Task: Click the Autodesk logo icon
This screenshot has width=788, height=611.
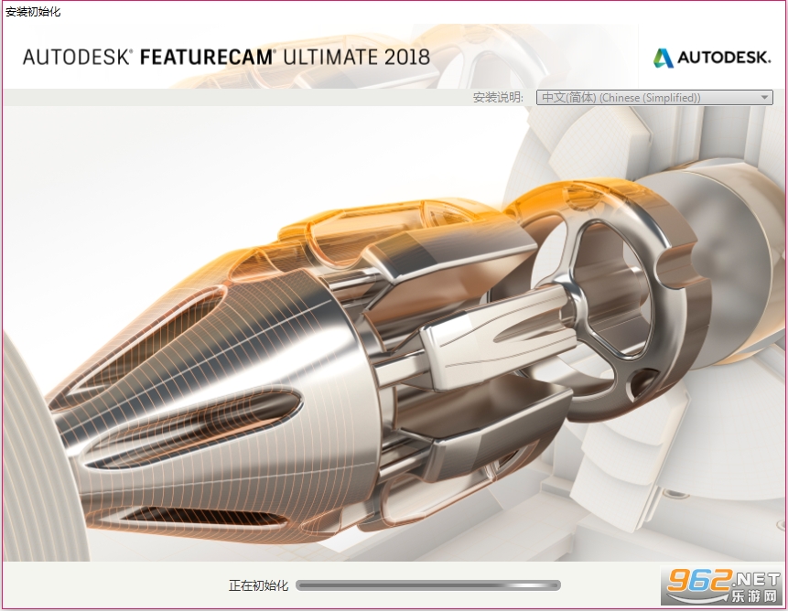Action: 663,58
